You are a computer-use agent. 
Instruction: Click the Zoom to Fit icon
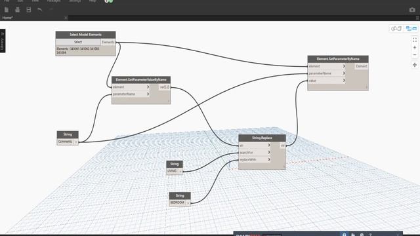[415, 40]
